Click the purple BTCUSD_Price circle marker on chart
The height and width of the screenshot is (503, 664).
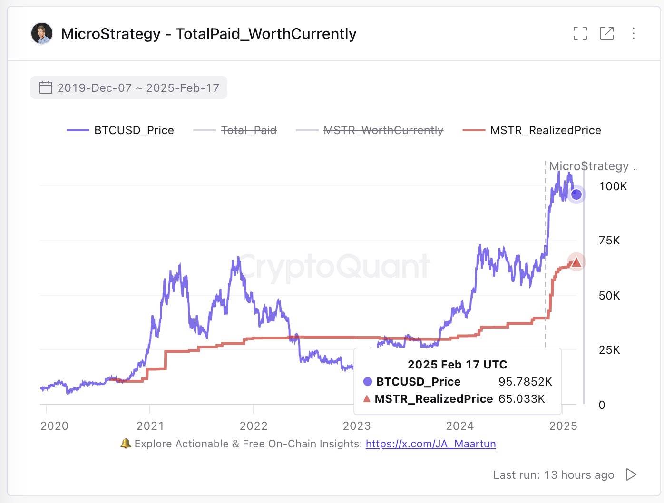coord(576,194)
